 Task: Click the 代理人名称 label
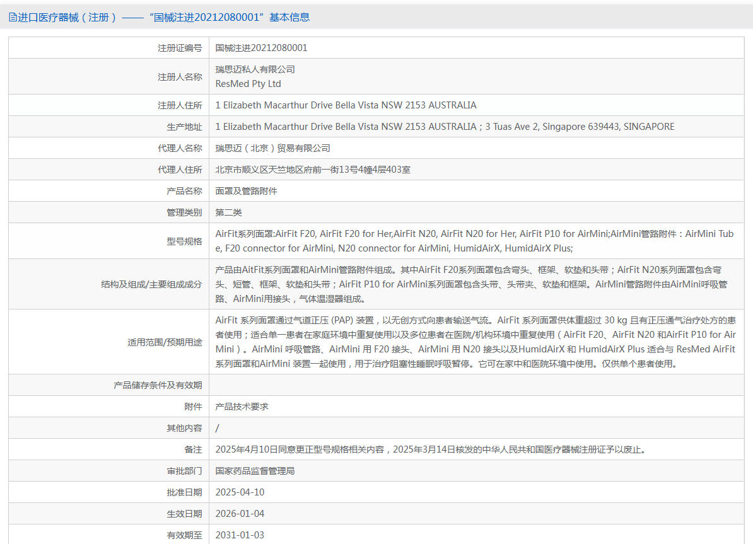tap(180, 148)
